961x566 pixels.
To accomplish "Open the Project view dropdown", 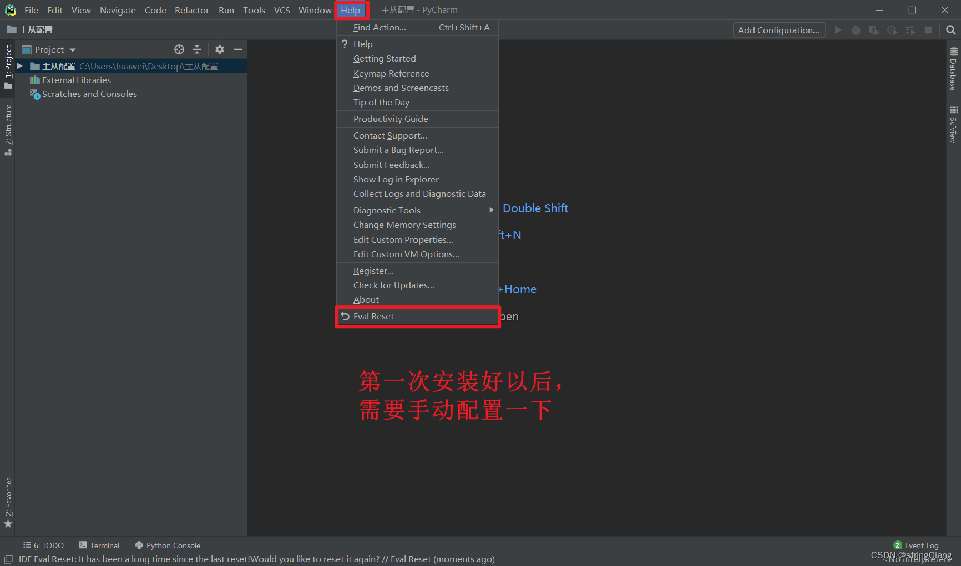I will click(49, 49).
